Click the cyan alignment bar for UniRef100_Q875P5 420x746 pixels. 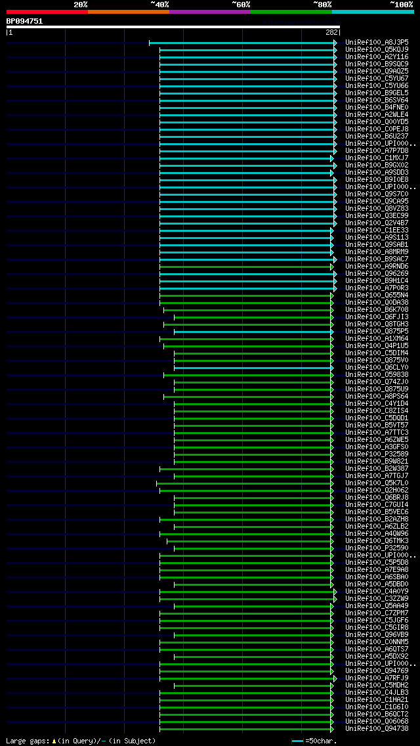[x=253, y=331]
